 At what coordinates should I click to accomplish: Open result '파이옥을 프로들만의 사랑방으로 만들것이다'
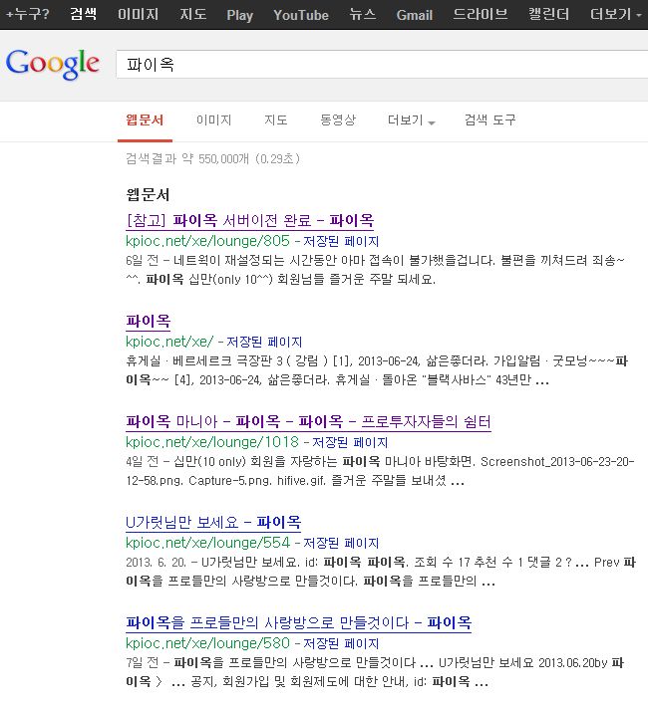(298, 622)
